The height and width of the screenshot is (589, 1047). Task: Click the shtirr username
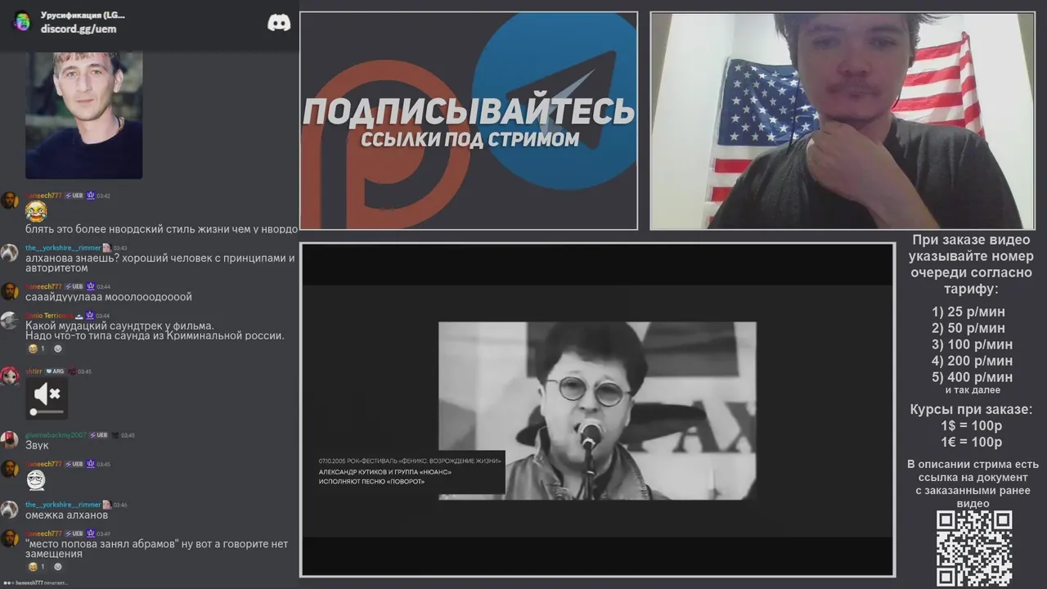(x=34, y=371)
